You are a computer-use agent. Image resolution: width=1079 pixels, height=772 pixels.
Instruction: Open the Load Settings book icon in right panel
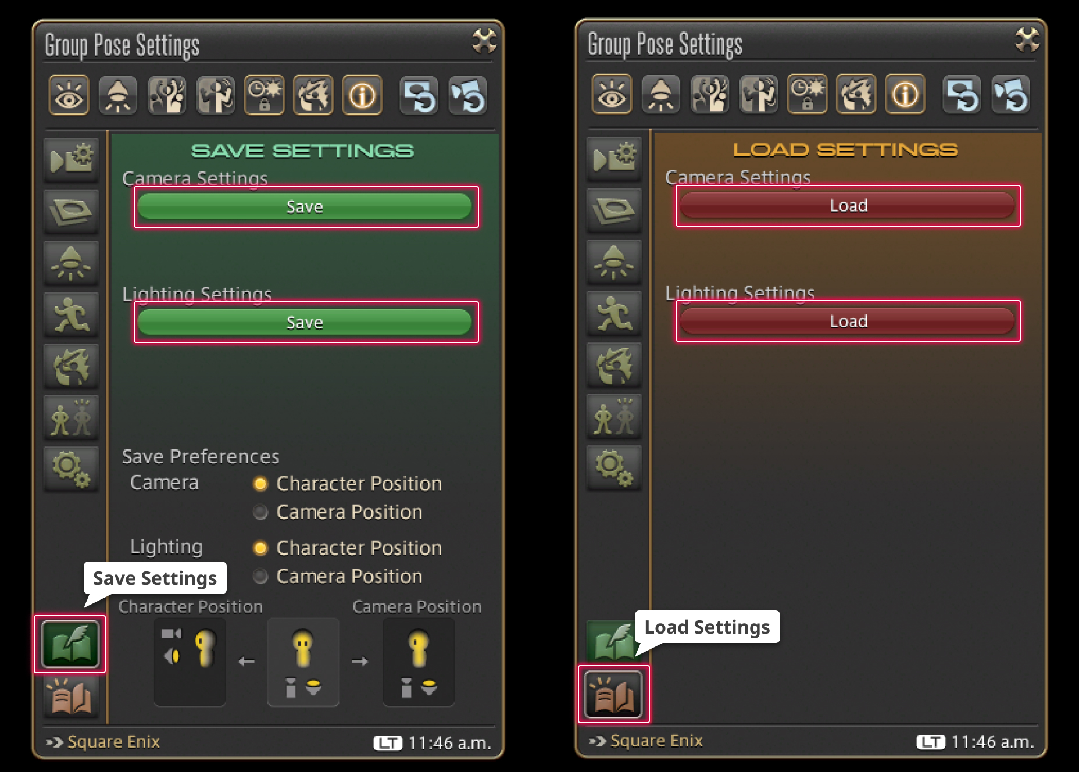[x=613, y=694]
